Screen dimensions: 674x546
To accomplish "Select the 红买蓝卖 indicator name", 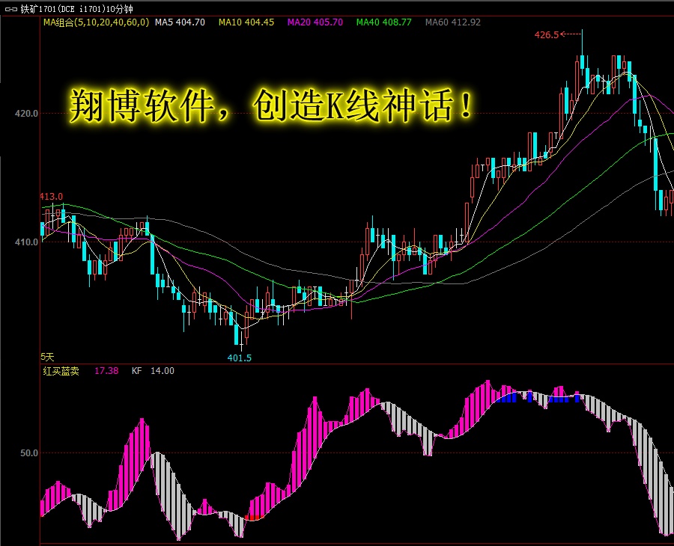I will pyautogui.click(x=61, y=371).
